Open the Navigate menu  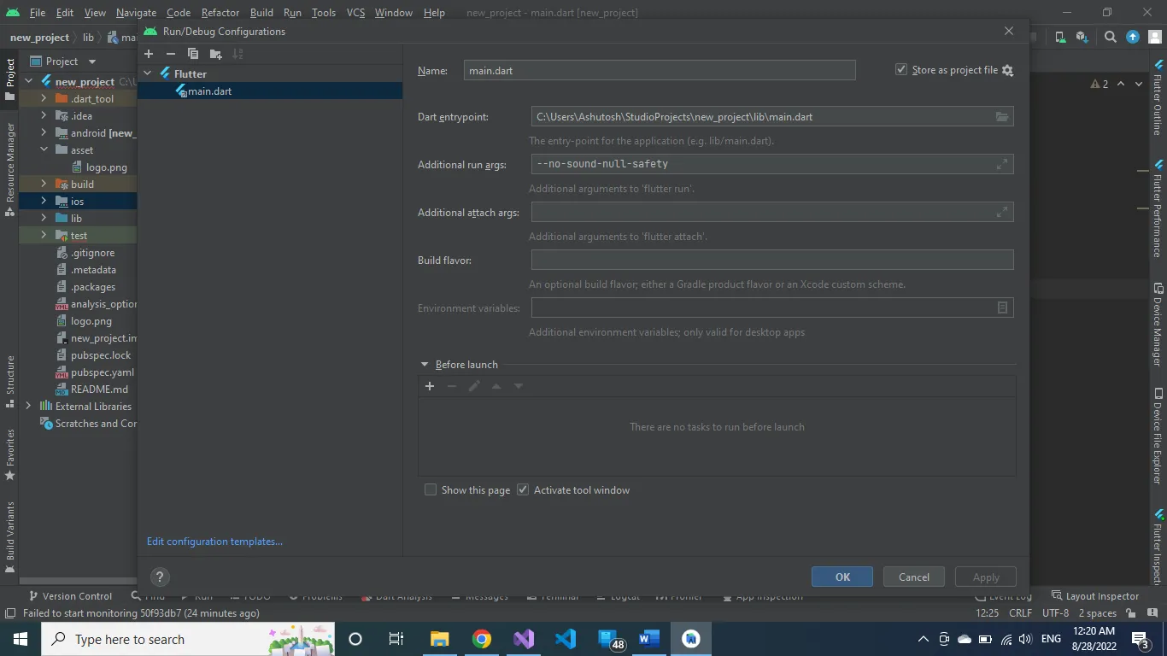click(136, 13)
